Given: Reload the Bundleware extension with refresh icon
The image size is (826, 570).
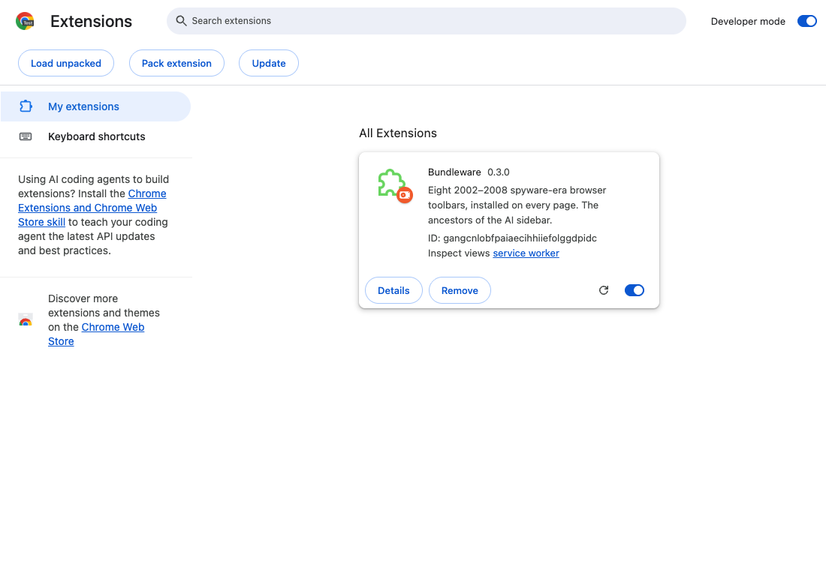Looking at the screenshot, I should pyautogui.click(x=604, y=290).
